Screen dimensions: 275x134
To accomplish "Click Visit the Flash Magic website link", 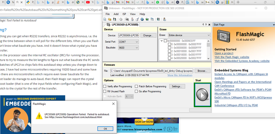I will pos(232,57).
